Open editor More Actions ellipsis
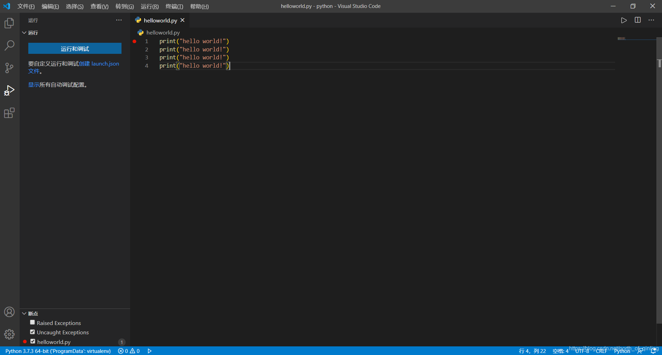 click(651, 20)
